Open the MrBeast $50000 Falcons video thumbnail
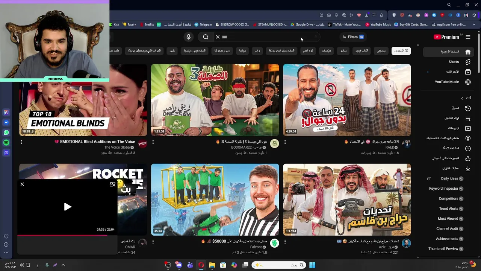Viewport: 481px width, 271px height. tap(215, 199)
